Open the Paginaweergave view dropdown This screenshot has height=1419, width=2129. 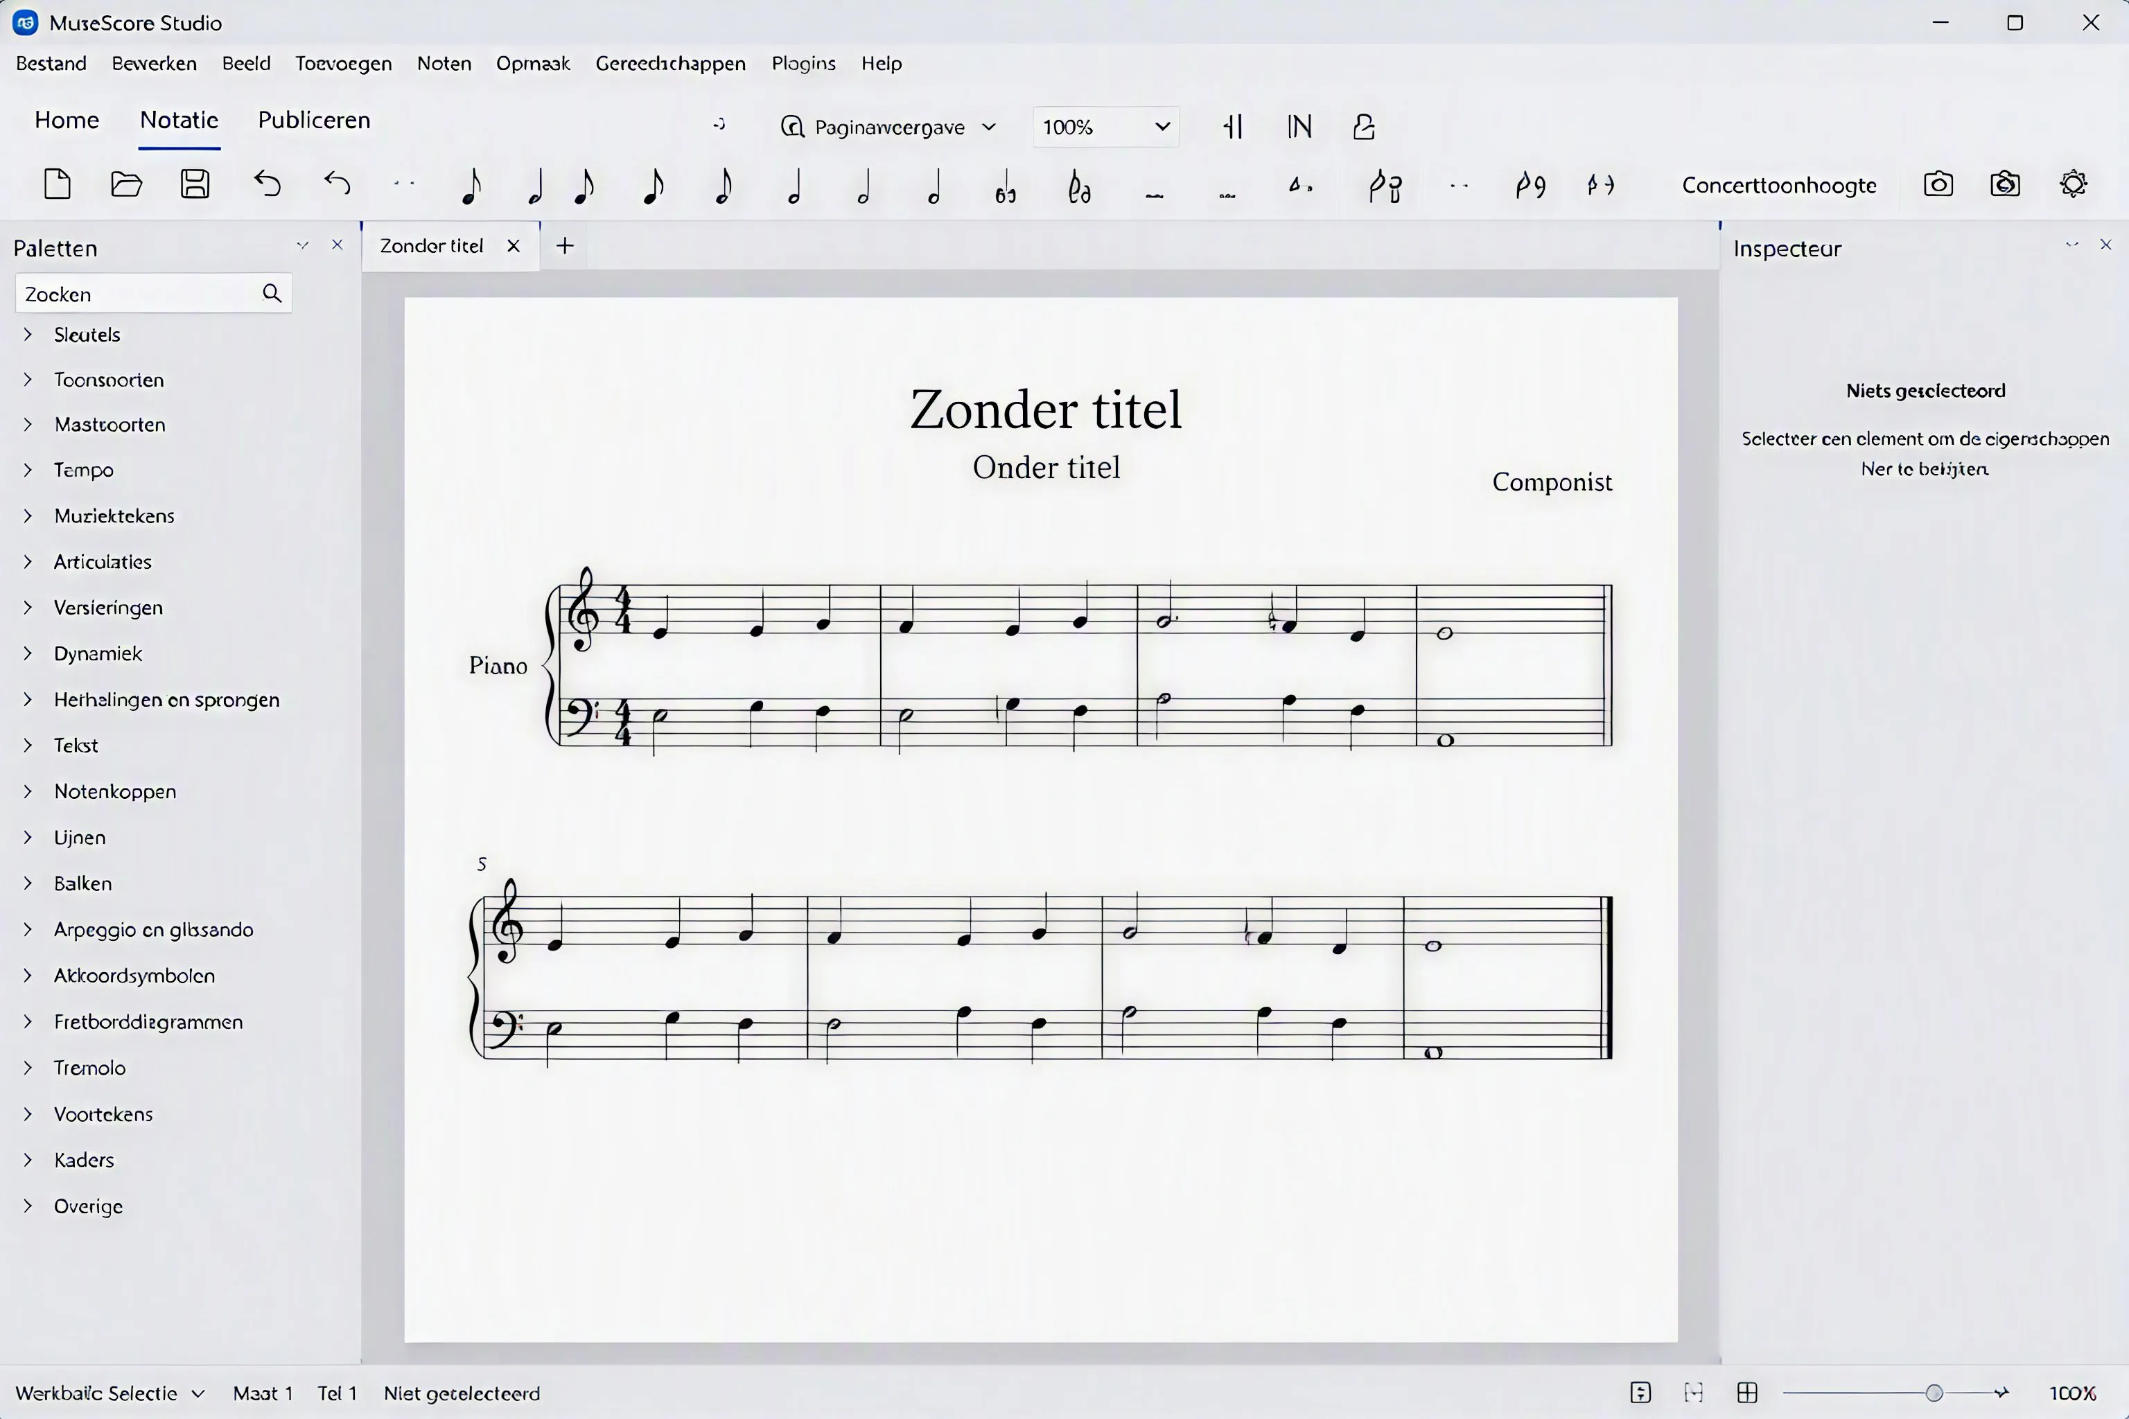888,127
